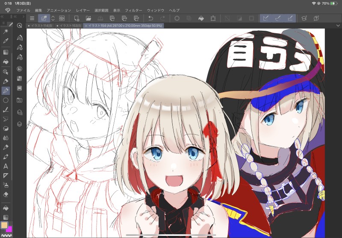Viewport: 342px width, 238px height.
Task: Collapse the second palette column double arrow
Action: [15, 17]
